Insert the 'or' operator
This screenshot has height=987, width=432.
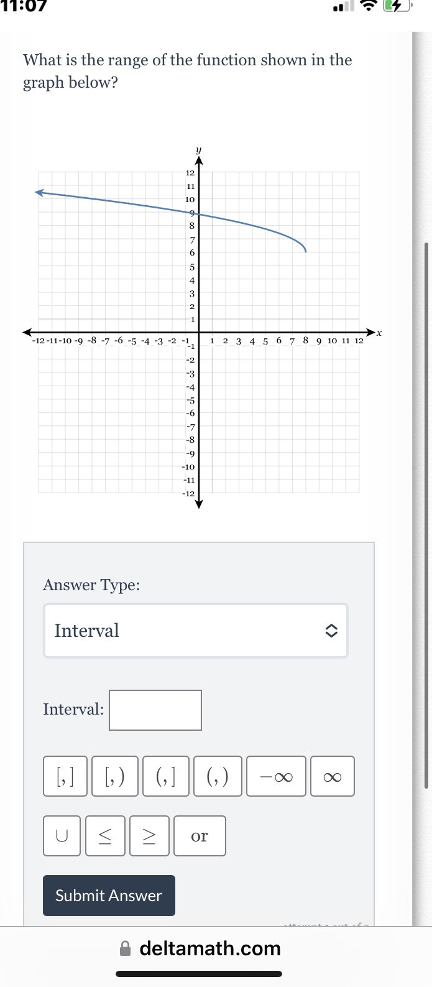click(x=200, y=836)
